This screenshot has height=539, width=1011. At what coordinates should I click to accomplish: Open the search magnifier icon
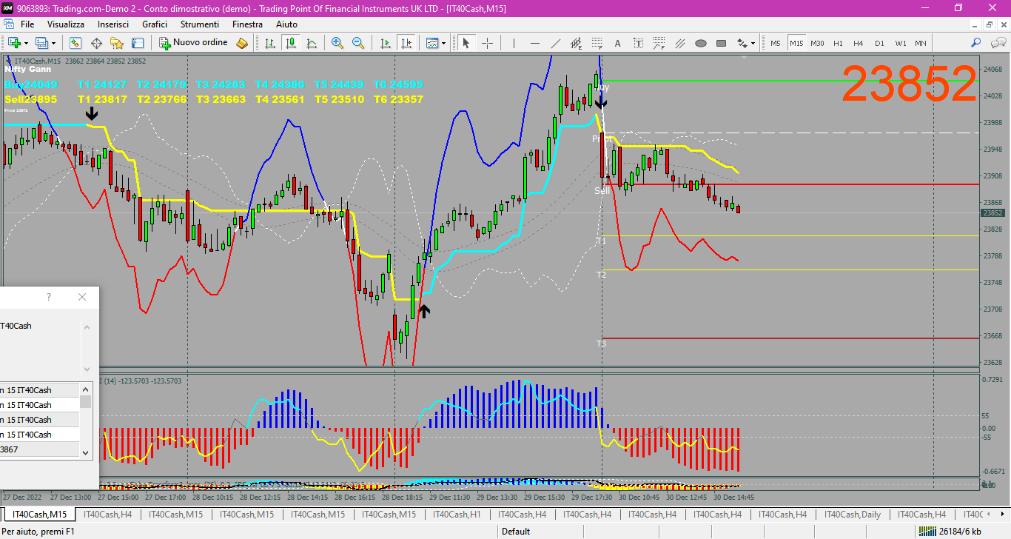[x=976, y=43]
